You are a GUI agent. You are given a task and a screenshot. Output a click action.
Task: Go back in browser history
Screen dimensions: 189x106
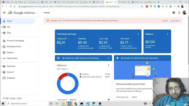tap(3, 6)
